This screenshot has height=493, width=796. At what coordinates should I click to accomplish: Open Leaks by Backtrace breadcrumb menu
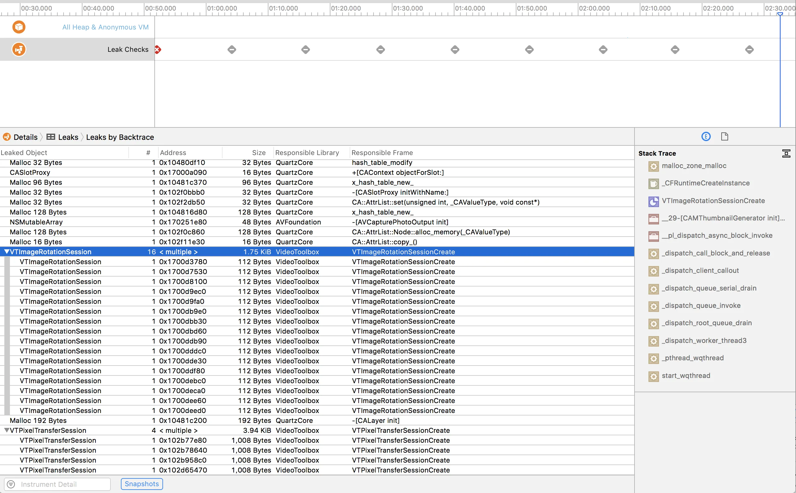120,137
